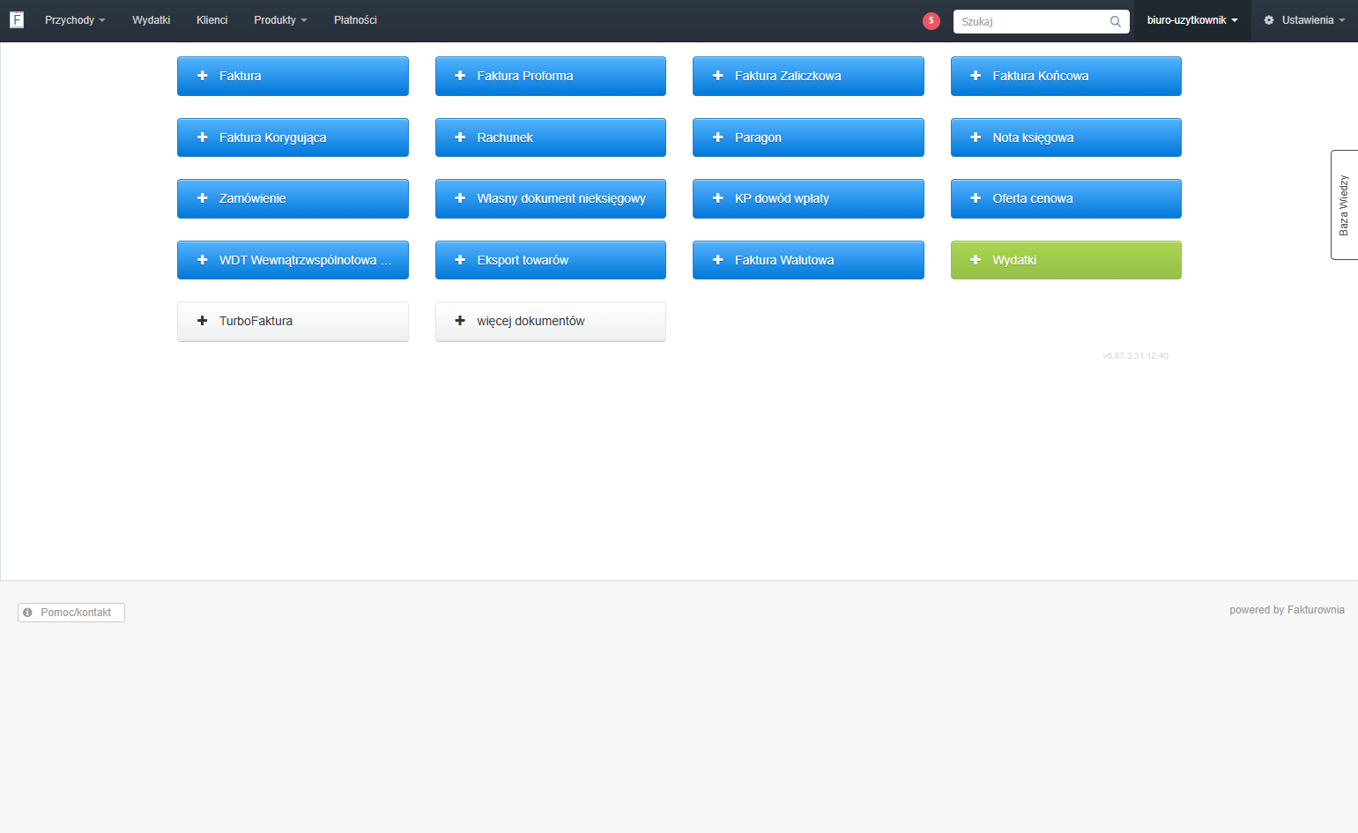Click the plus icon on Faktura Zaliczkowa

point(717,76)
